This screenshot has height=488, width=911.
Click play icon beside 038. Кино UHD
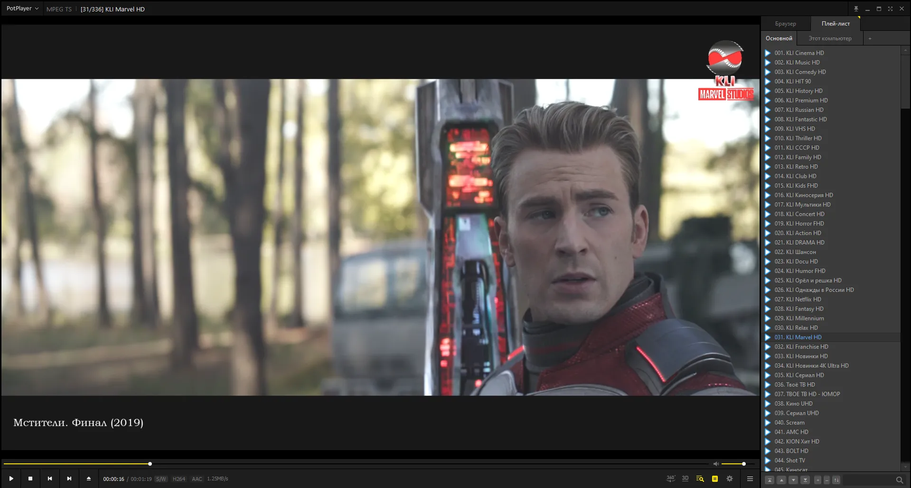tap(768, 404)
